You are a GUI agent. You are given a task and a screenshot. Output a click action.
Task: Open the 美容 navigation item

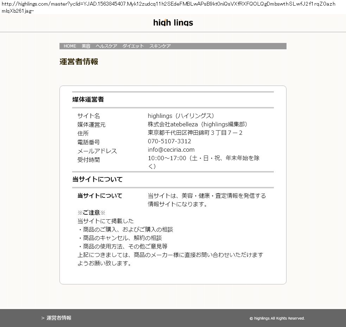[86, 46]
